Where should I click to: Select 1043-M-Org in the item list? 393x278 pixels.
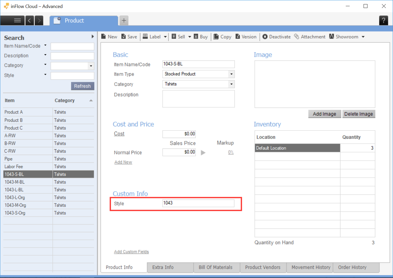[49, 205]
